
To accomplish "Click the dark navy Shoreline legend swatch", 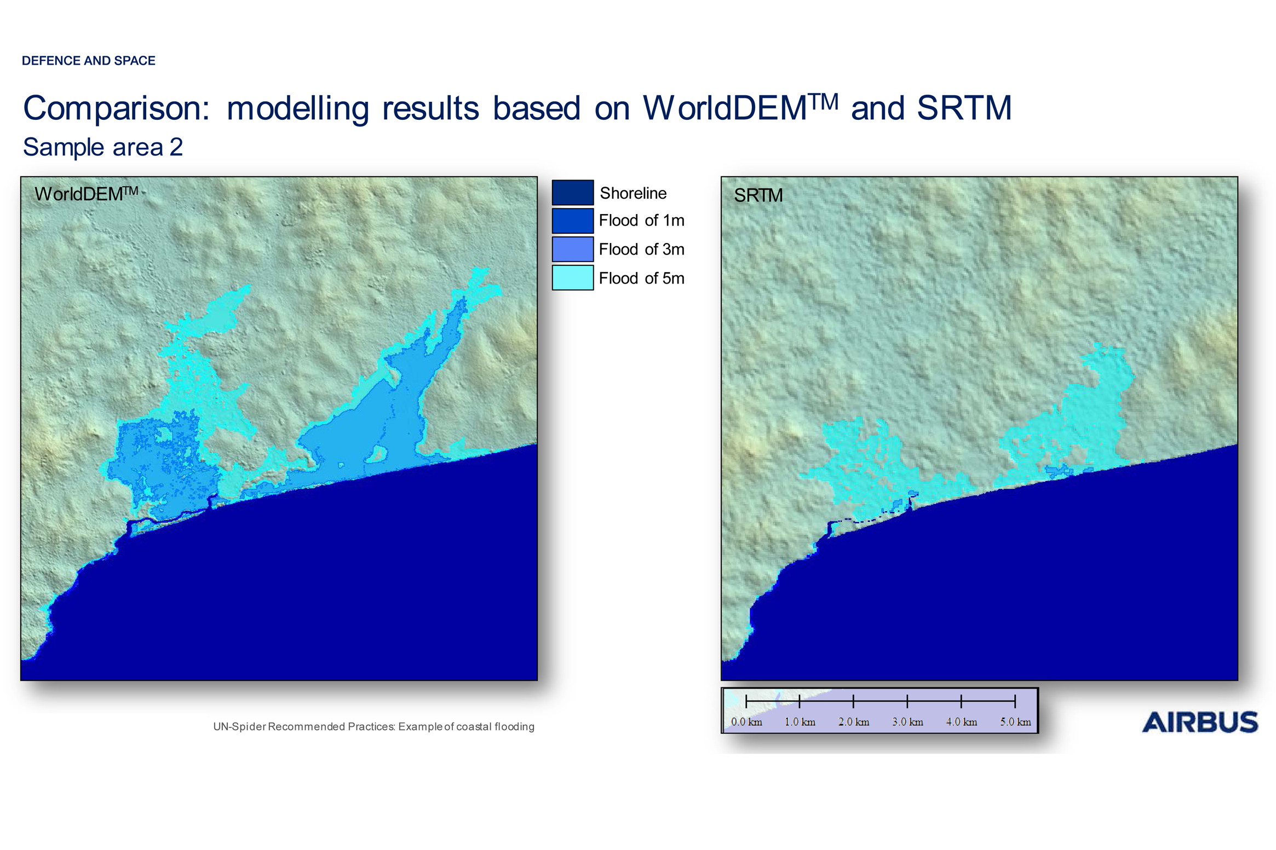I will point(572,193).
